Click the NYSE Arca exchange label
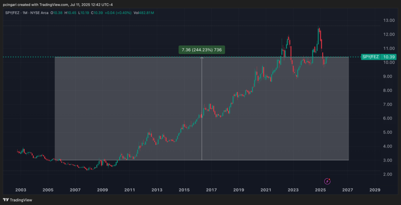 40,13
